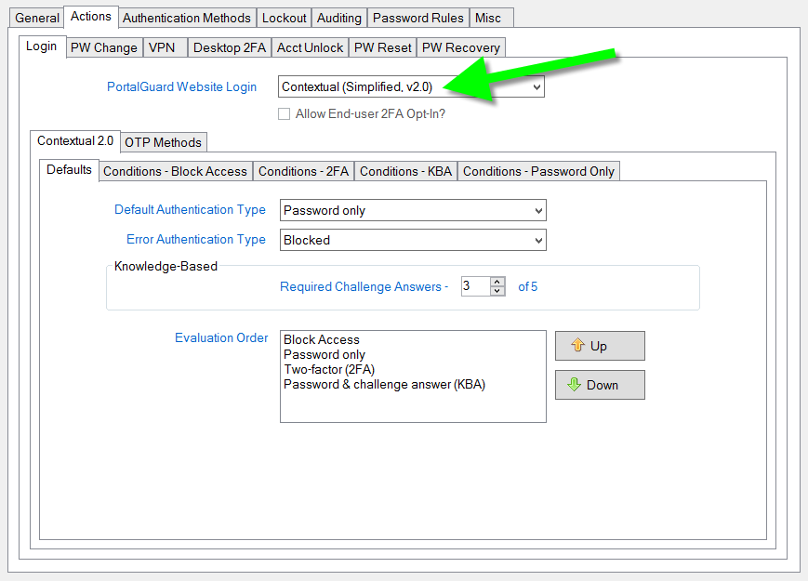Select Password & challenge answer (KBA) entry

(384, 385)
